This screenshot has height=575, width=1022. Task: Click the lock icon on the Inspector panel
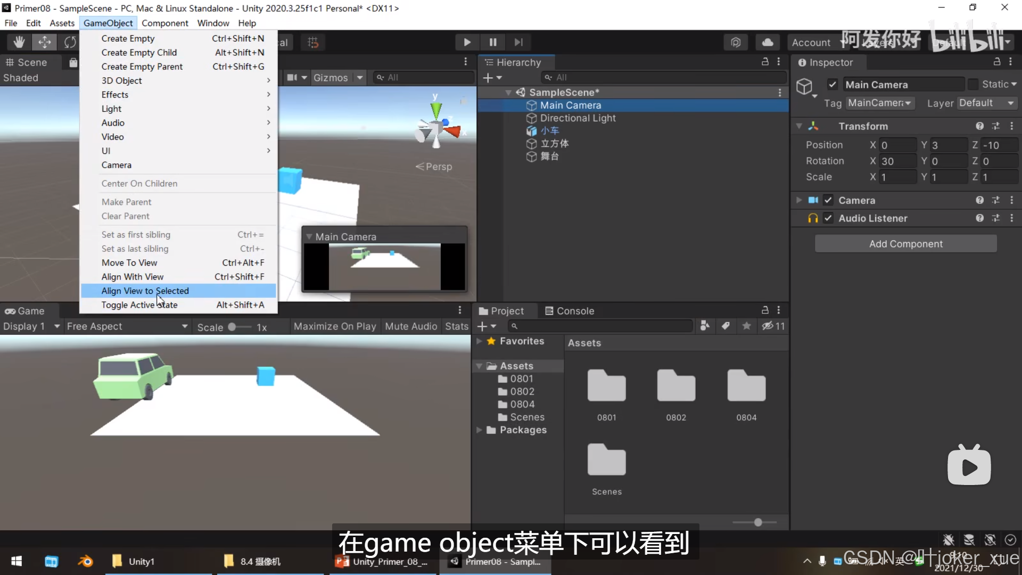tap(996, 62)
